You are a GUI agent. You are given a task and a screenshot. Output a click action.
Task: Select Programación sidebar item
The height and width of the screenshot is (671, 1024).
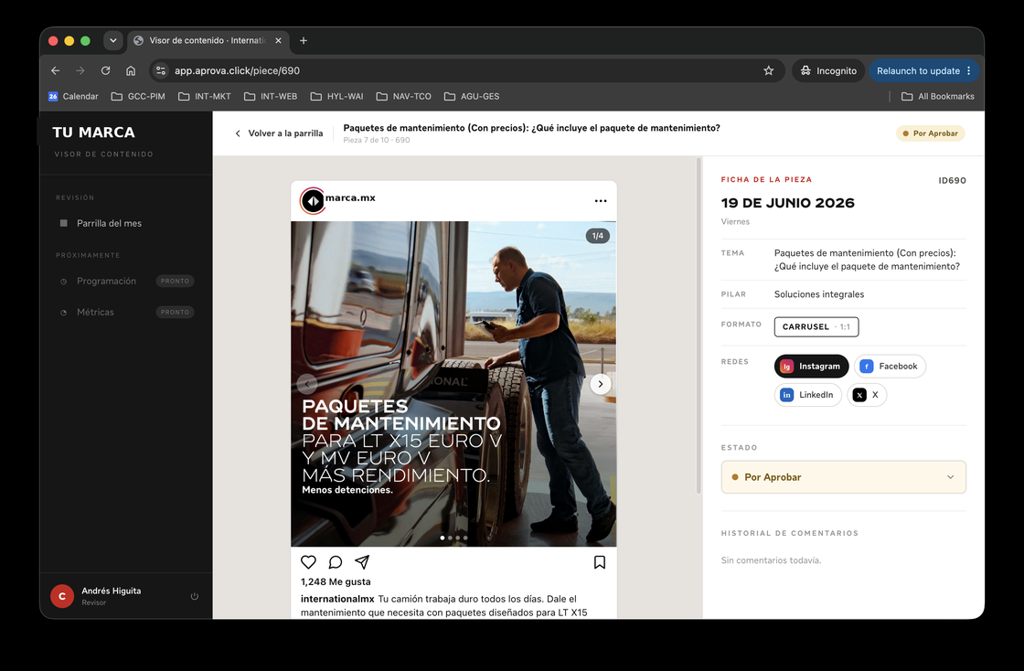(x=106, y=282)
